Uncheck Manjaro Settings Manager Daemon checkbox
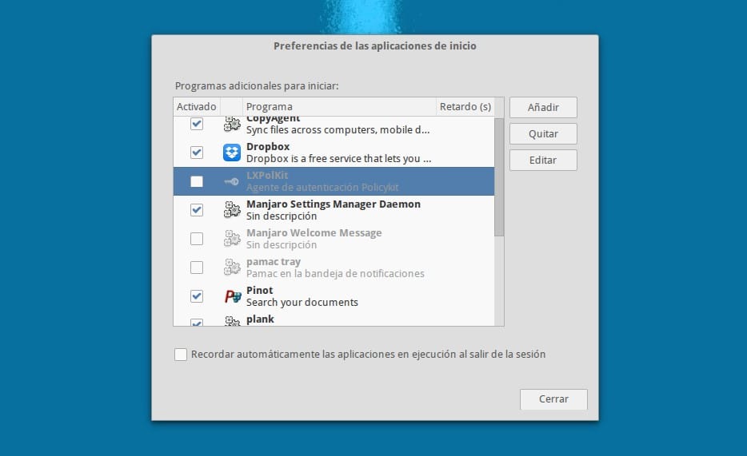 point(196,210)
